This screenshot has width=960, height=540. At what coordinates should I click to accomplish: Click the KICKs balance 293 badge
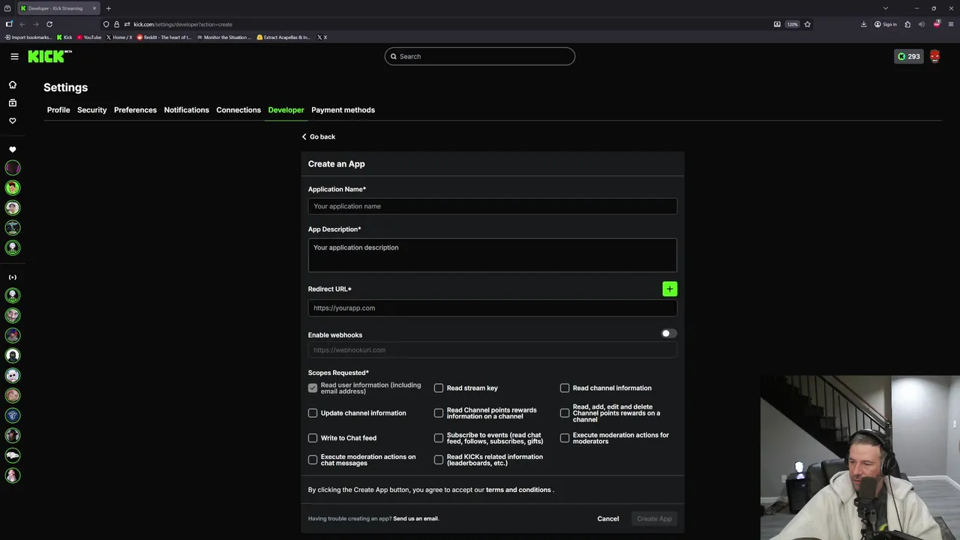(x=908, y=56)
